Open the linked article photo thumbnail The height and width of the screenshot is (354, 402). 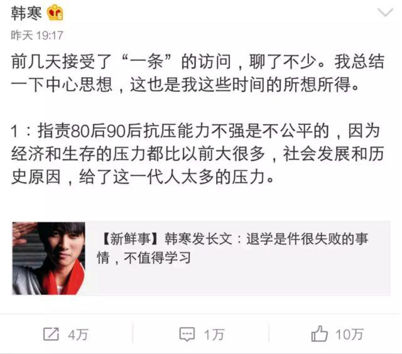49,258
